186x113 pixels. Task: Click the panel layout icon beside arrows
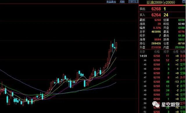(x=137, y=1)
